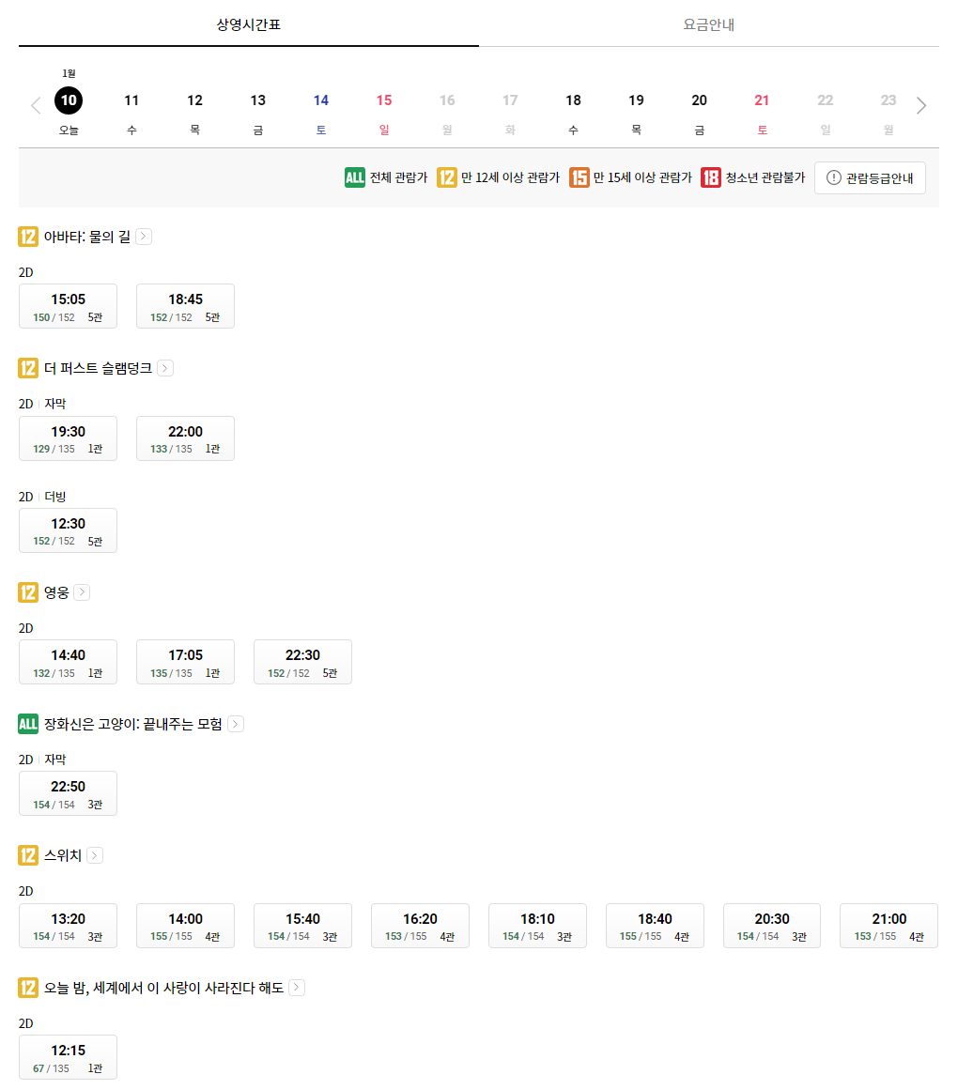Viewport: 958px width, 1090px height.
Task: Click the 12 rating legend icon
Action: [446, 177]
